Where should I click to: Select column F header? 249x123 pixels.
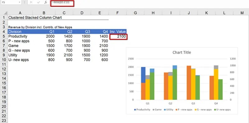pyautogui.click(x=117, y=13)
